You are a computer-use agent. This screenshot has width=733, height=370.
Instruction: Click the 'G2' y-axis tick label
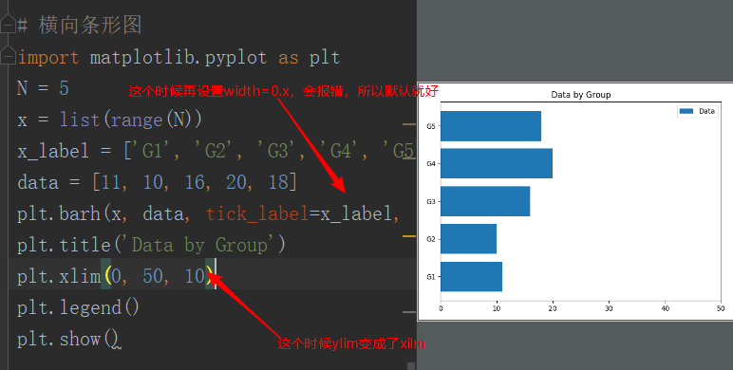tap(430, 239)
